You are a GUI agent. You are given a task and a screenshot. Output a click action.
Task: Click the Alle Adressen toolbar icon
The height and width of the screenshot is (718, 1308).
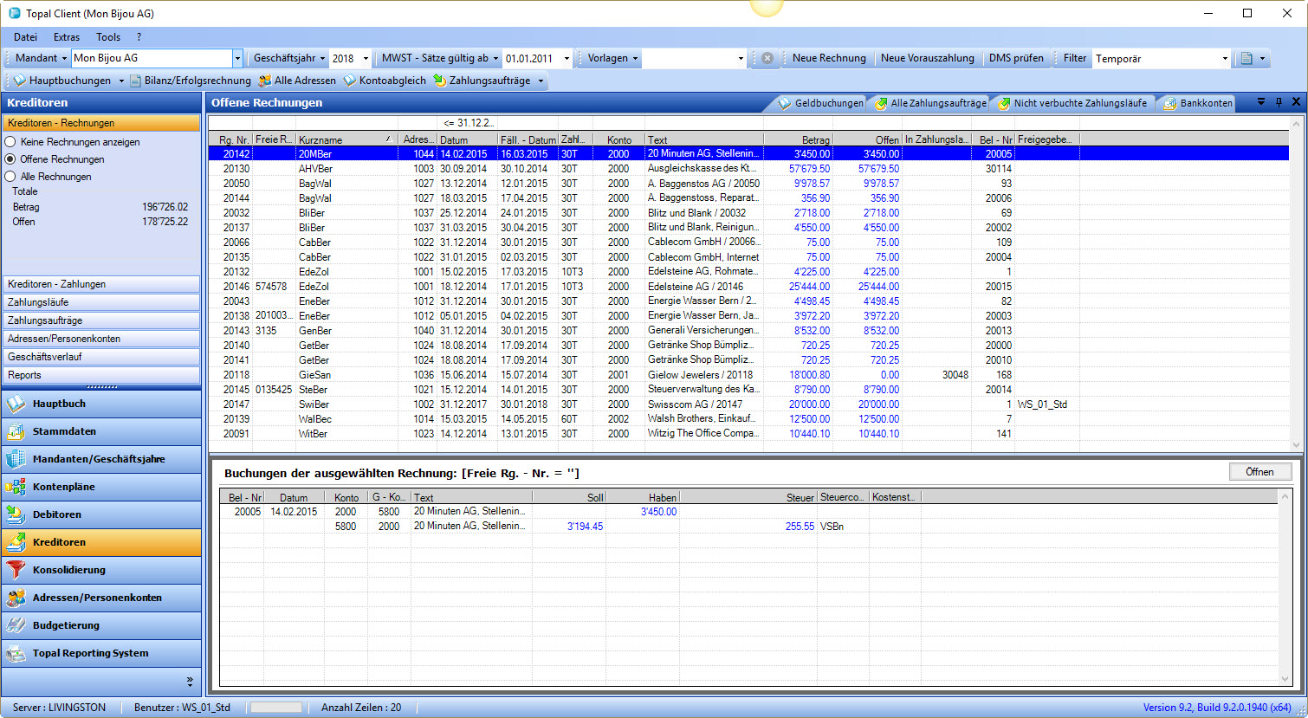click(265, 81)
